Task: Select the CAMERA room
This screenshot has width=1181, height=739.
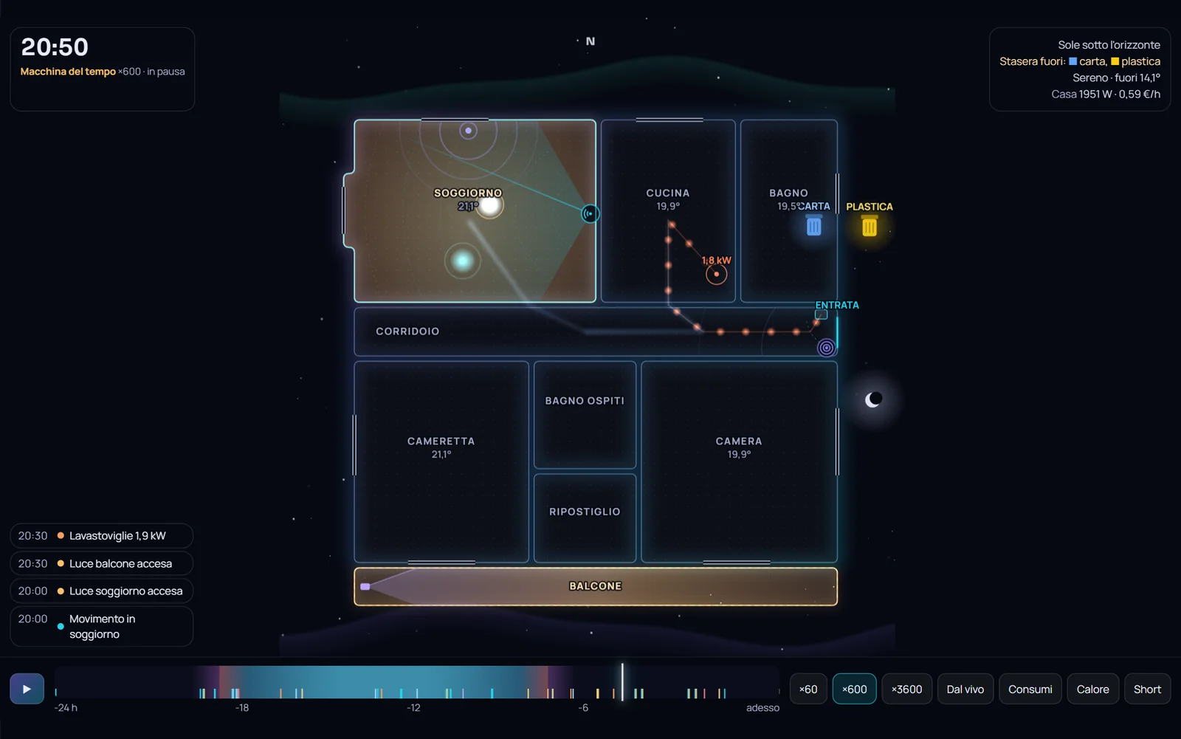Action: click(x=739, y=462)
